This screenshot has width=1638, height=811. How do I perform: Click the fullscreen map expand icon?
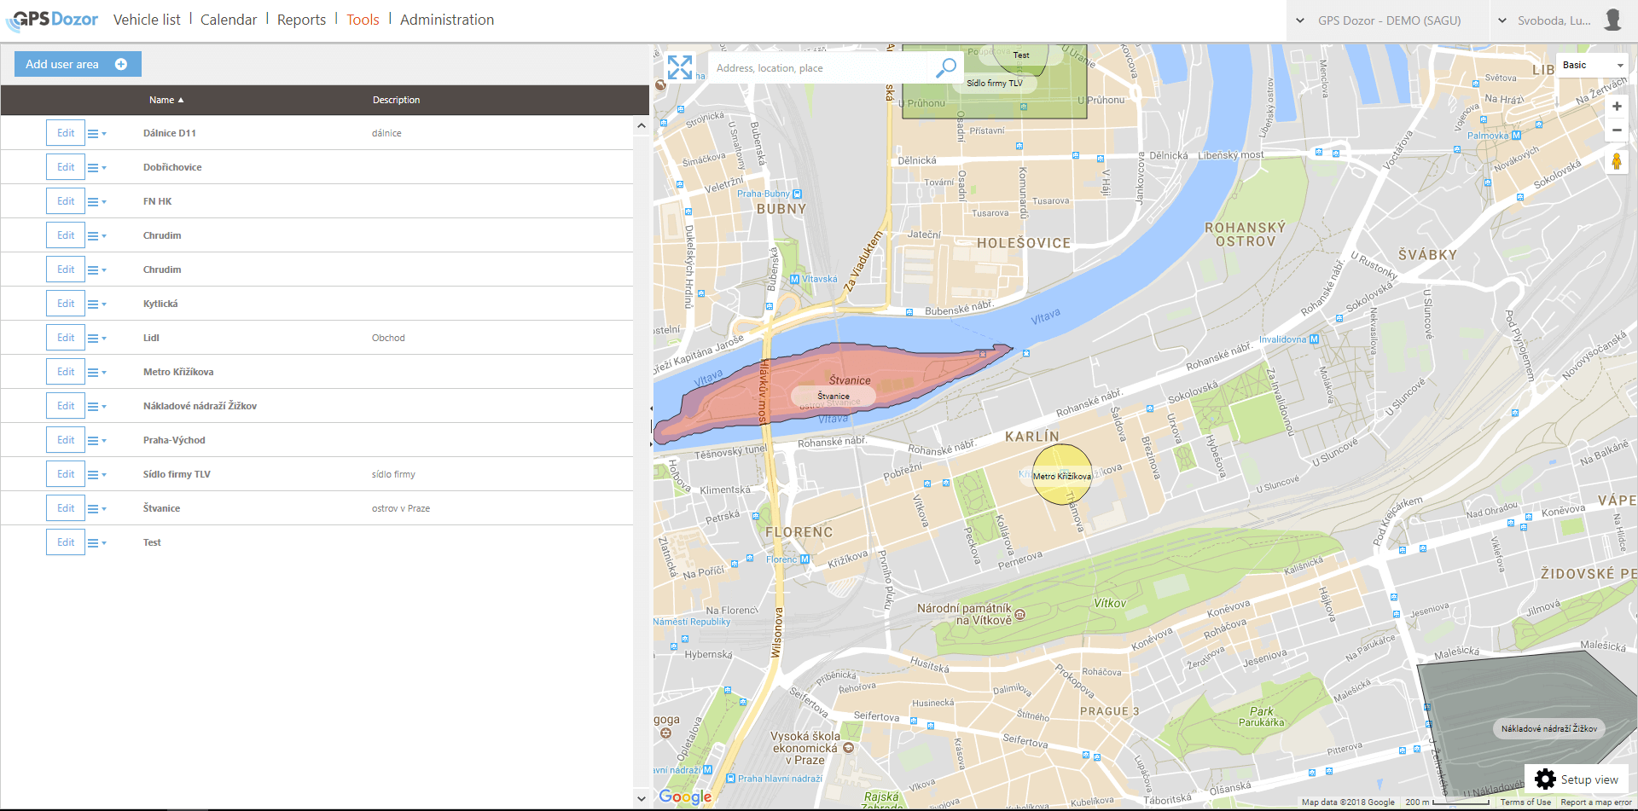pos(680,67)
